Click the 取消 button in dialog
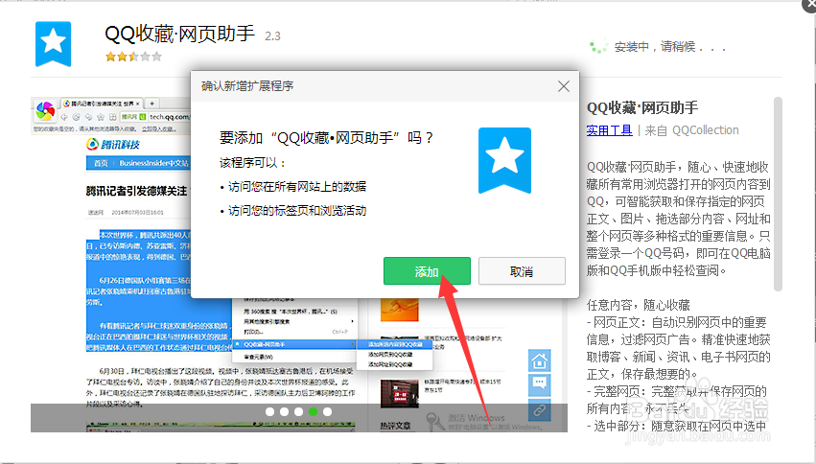The image size is (816, 464). pyautogui.click(x=522, y=271)
